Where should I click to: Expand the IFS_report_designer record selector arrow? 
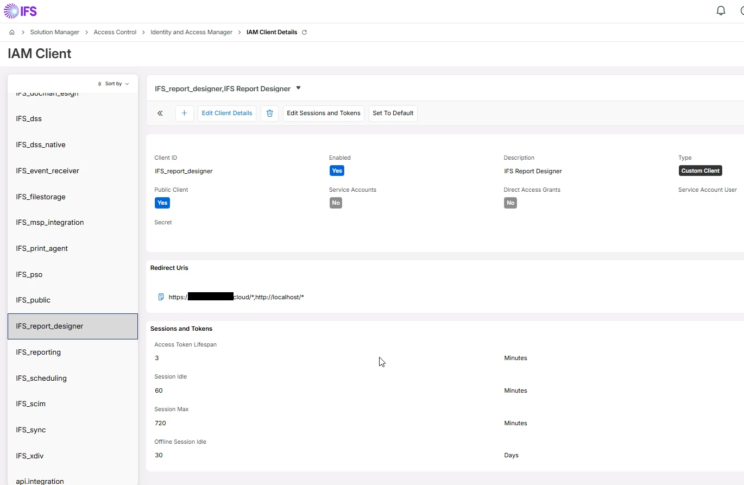pos(298,88)
